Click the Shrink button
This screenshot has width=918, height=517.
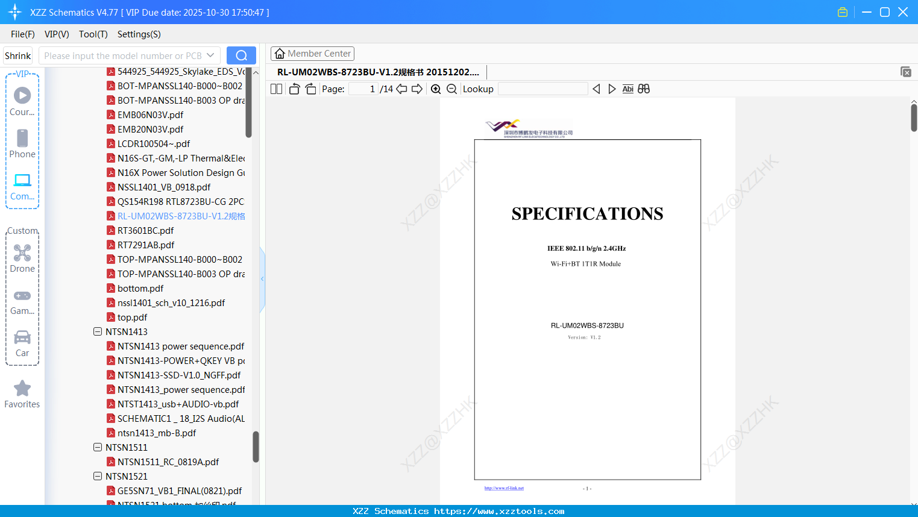click(x=18, y=55)
